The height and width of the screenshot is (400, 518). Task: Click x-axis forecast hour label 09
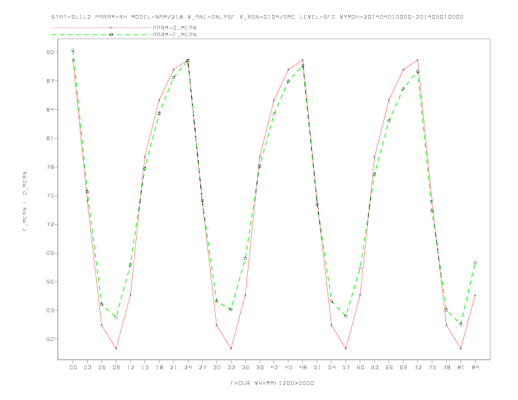tap(116, 367)
